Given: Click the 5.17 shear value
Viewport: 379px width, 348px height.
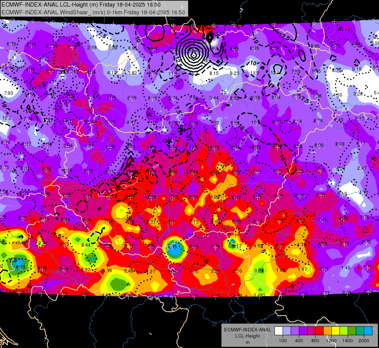Looking at the screenshot, I should click(x=237, y=246).
